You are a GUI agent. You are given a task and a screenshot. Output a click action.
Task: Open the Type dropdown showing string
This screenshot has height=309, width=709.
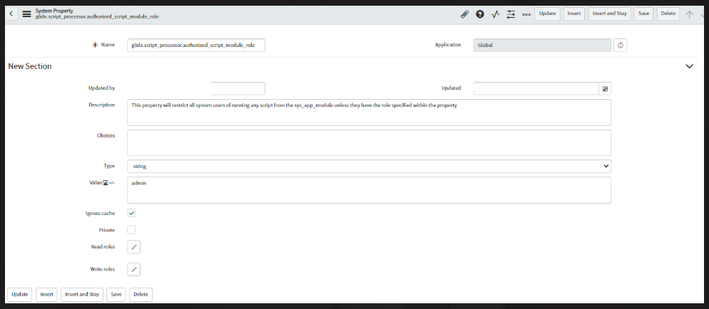pyautogui.click(x=369, y=166)
